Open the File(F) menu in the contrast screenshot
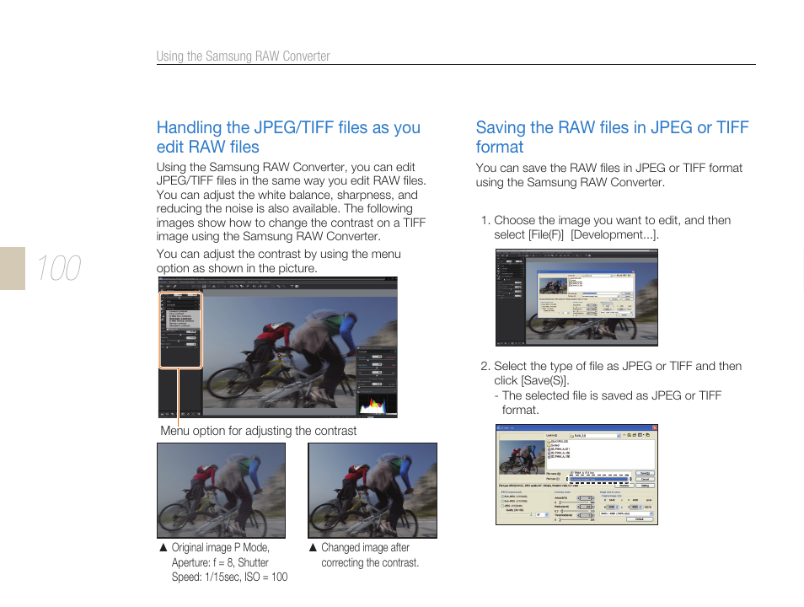This screenshot has height=607, width=804. click(x=163, y=282)
